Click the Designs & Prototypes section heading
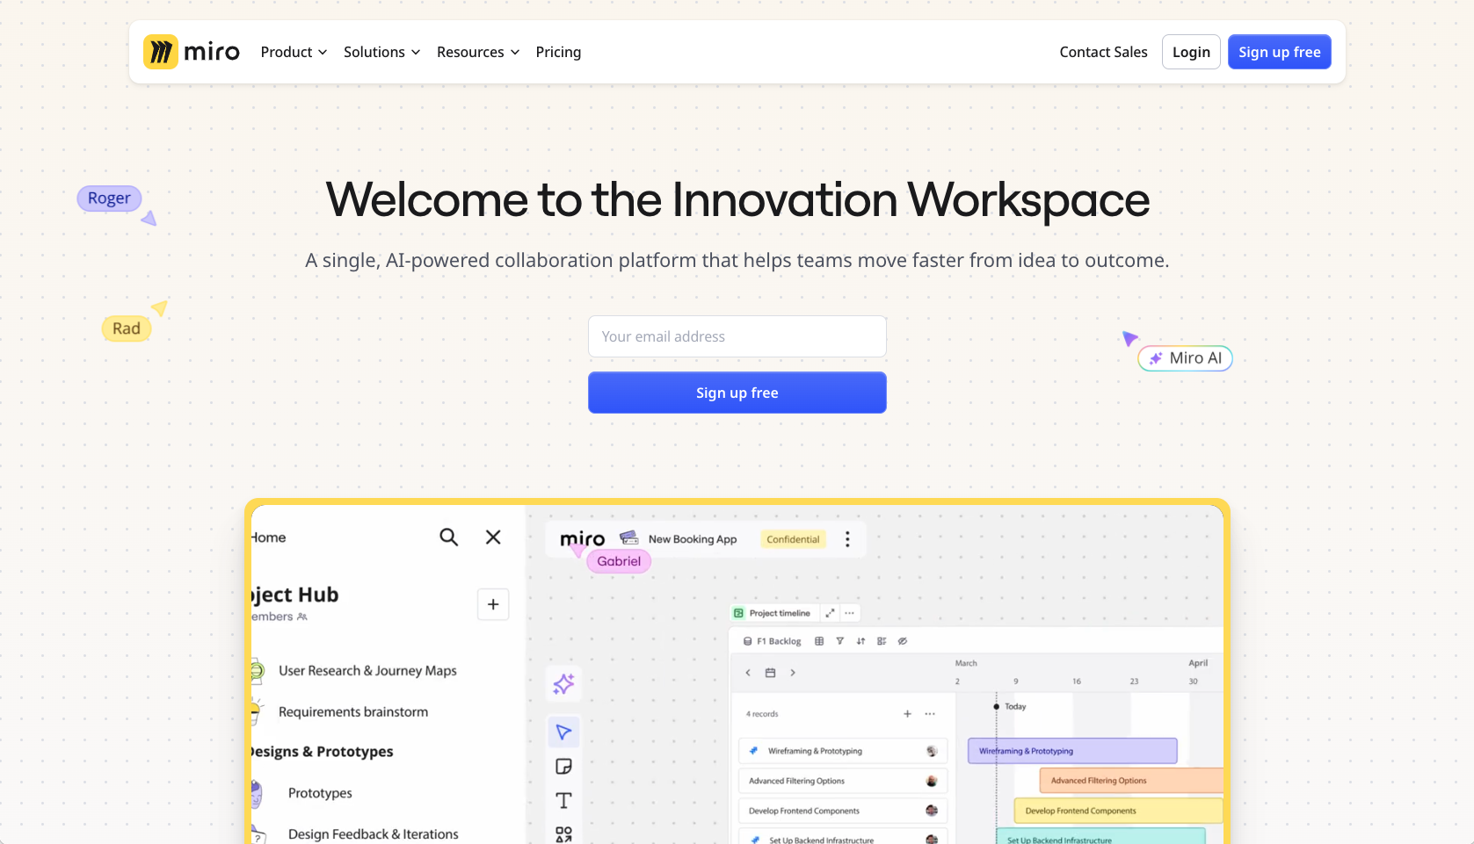1474x844 pixels. 321,752
